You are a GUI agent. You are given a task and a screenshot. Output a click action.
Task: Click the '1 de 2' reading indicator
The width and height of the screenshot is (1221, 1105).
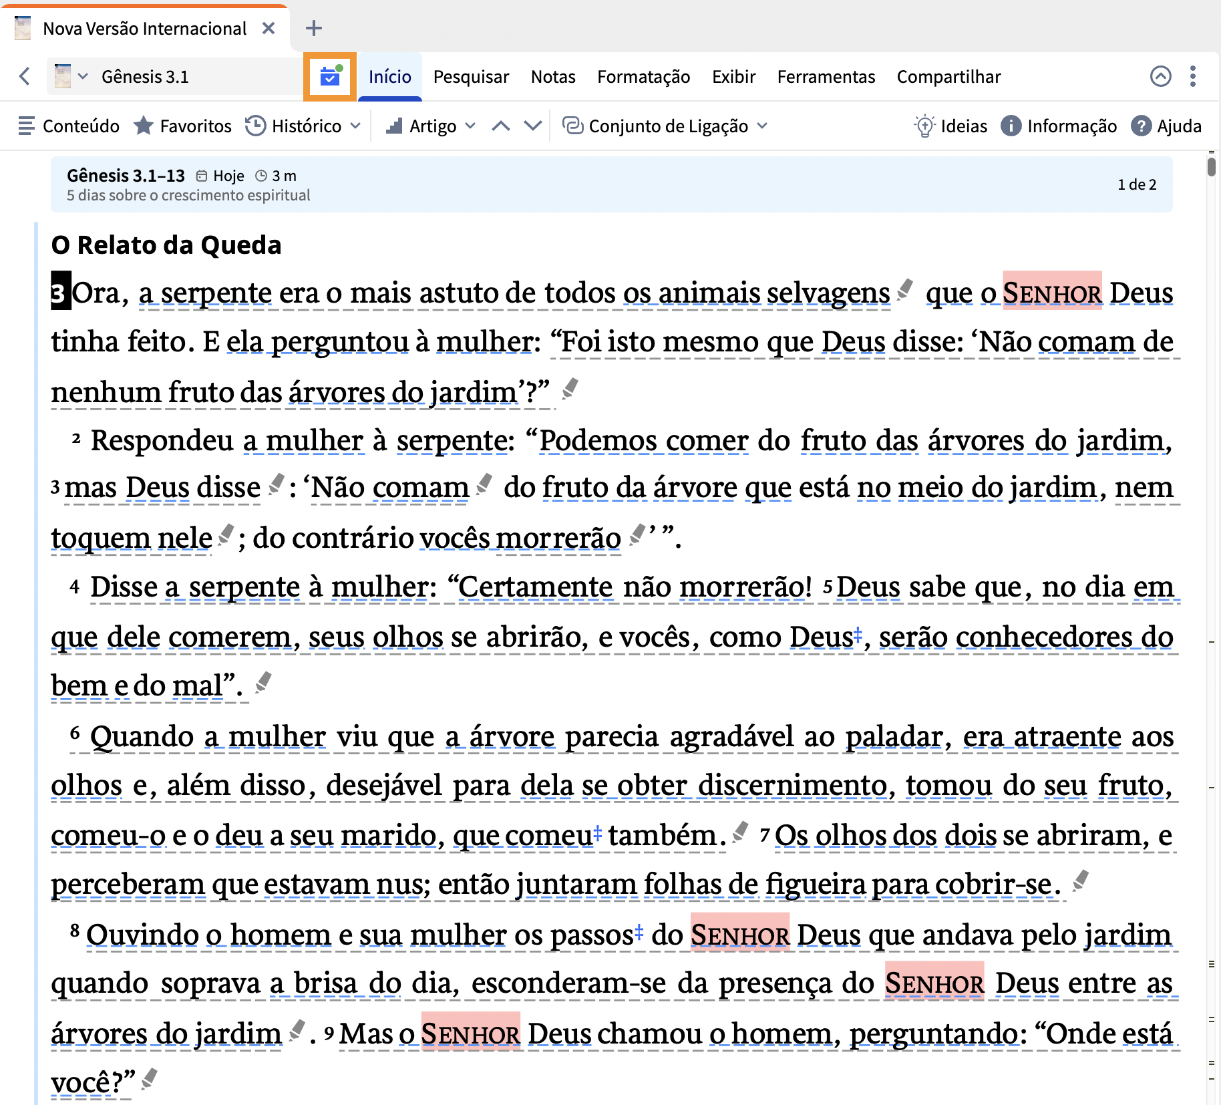click(x=1137, y=185)
